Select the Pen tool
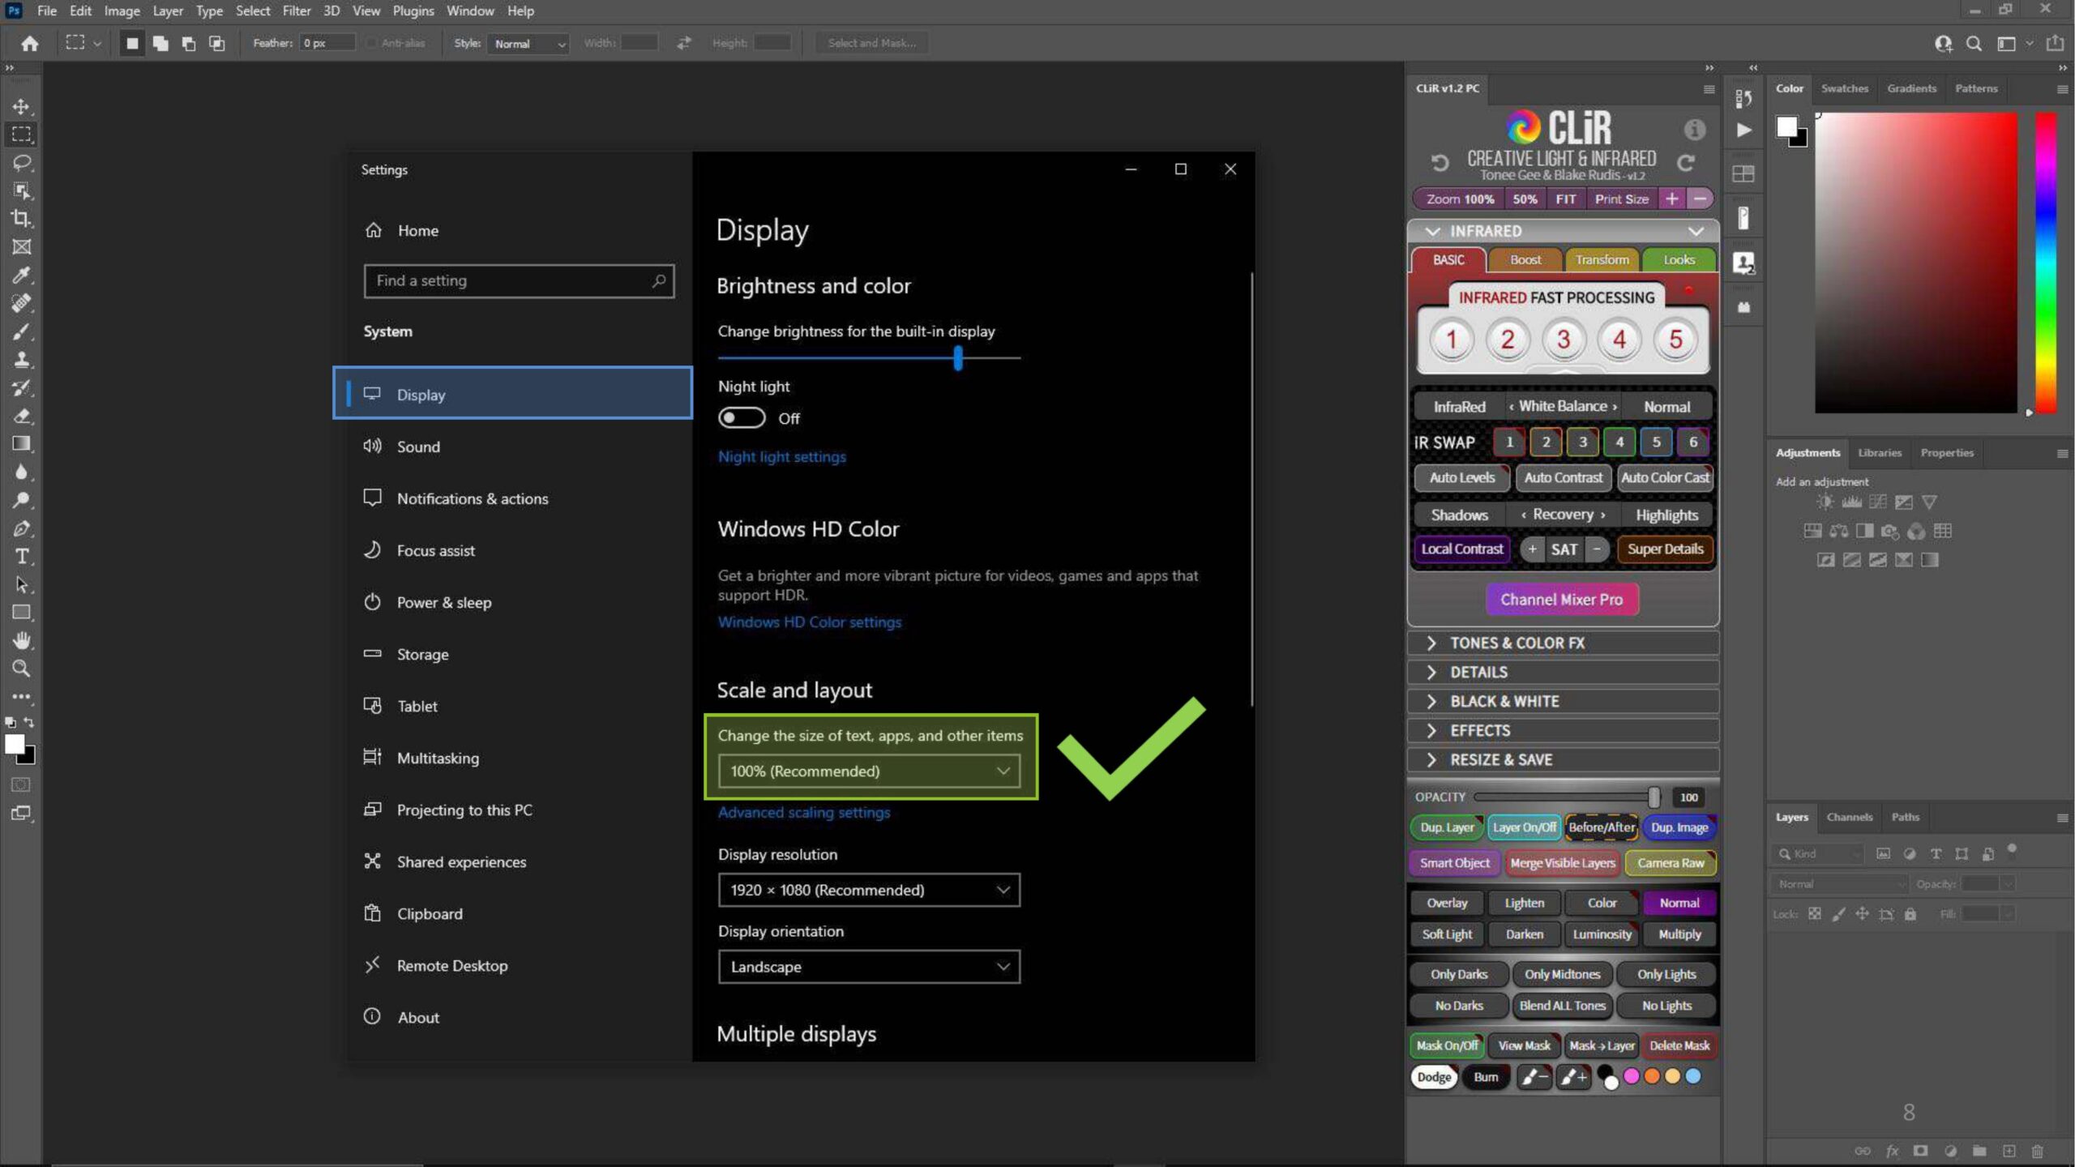The height and width of the screenshot is (1167, 2075). pyautogui.click(x=22, y=528)
